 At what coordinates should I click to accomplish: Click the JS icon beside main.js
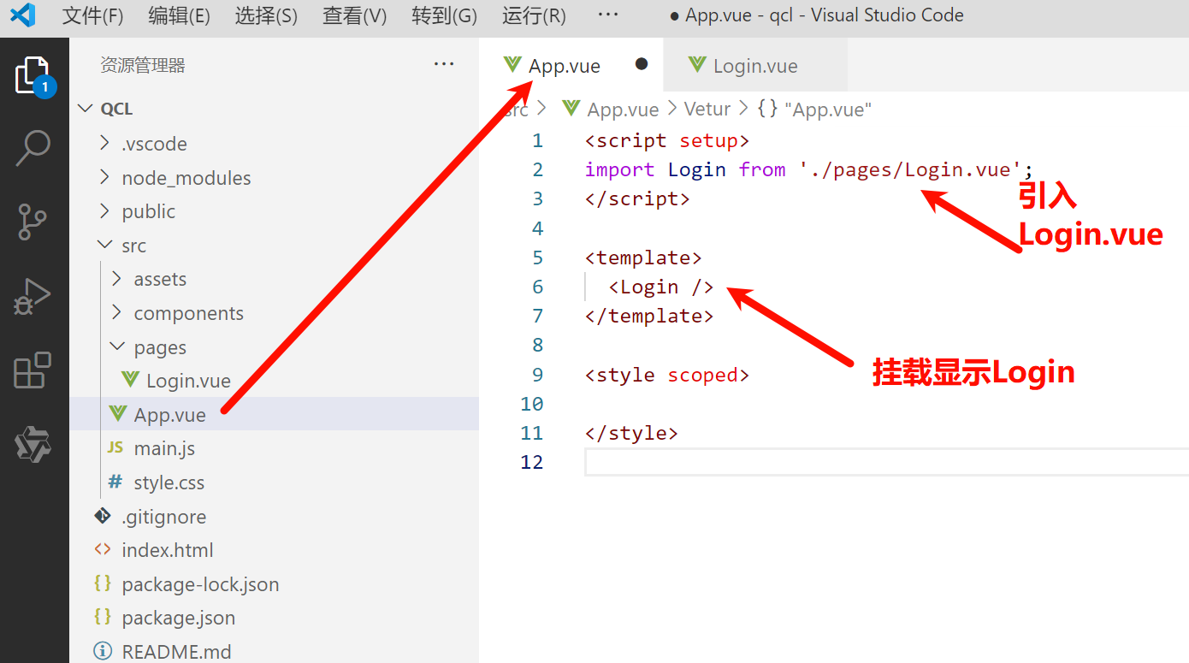[115, 447]
